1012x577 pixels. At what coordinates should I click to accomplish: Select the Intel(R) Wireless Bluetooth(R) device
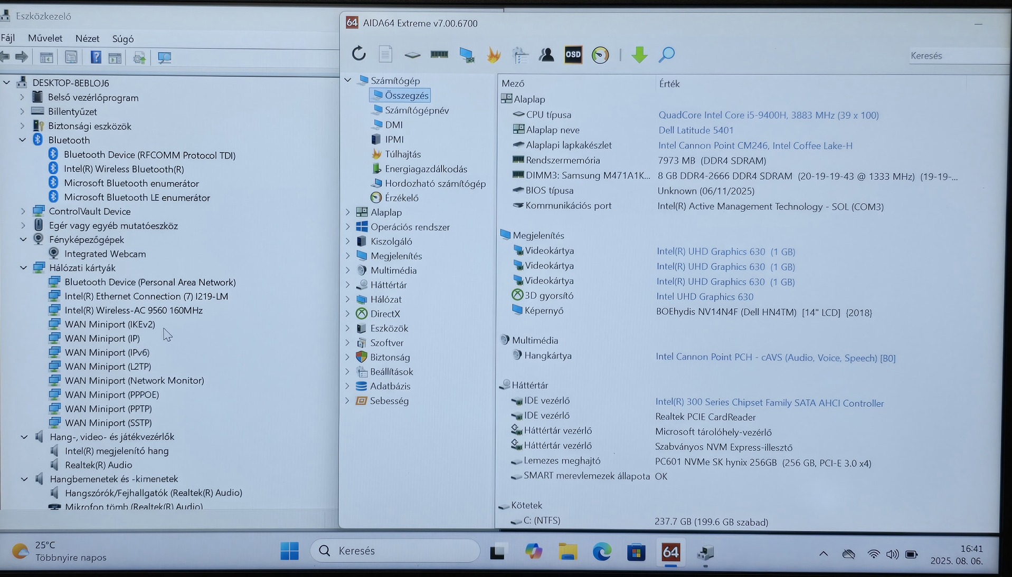[x=124, y=169]
